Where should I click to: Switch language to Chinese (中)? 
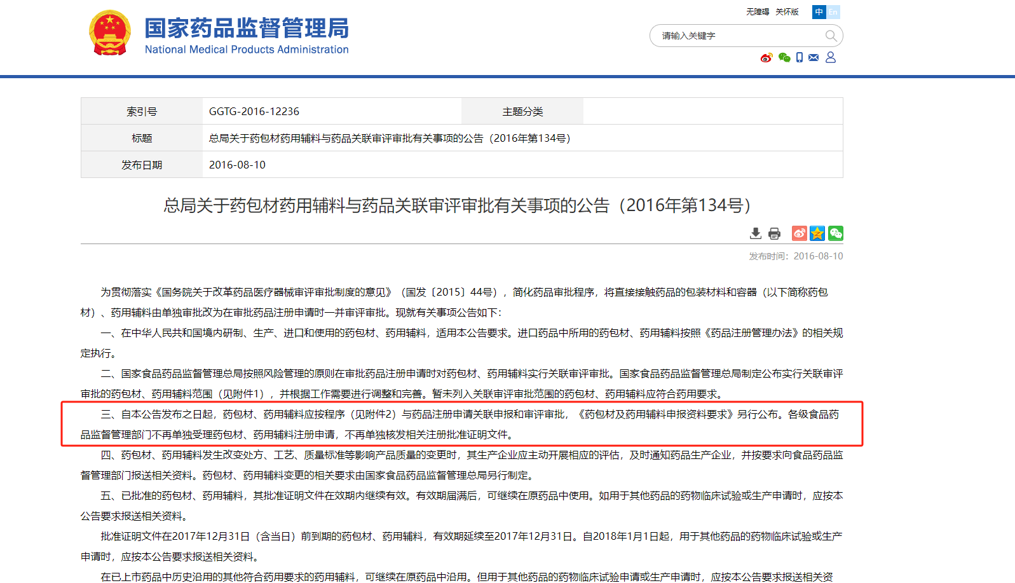click(819, 12)
